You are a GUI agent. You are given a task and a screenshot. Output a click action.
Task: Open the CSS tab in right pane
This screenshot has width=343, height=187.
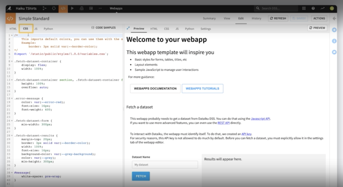[x=166, y=29]
